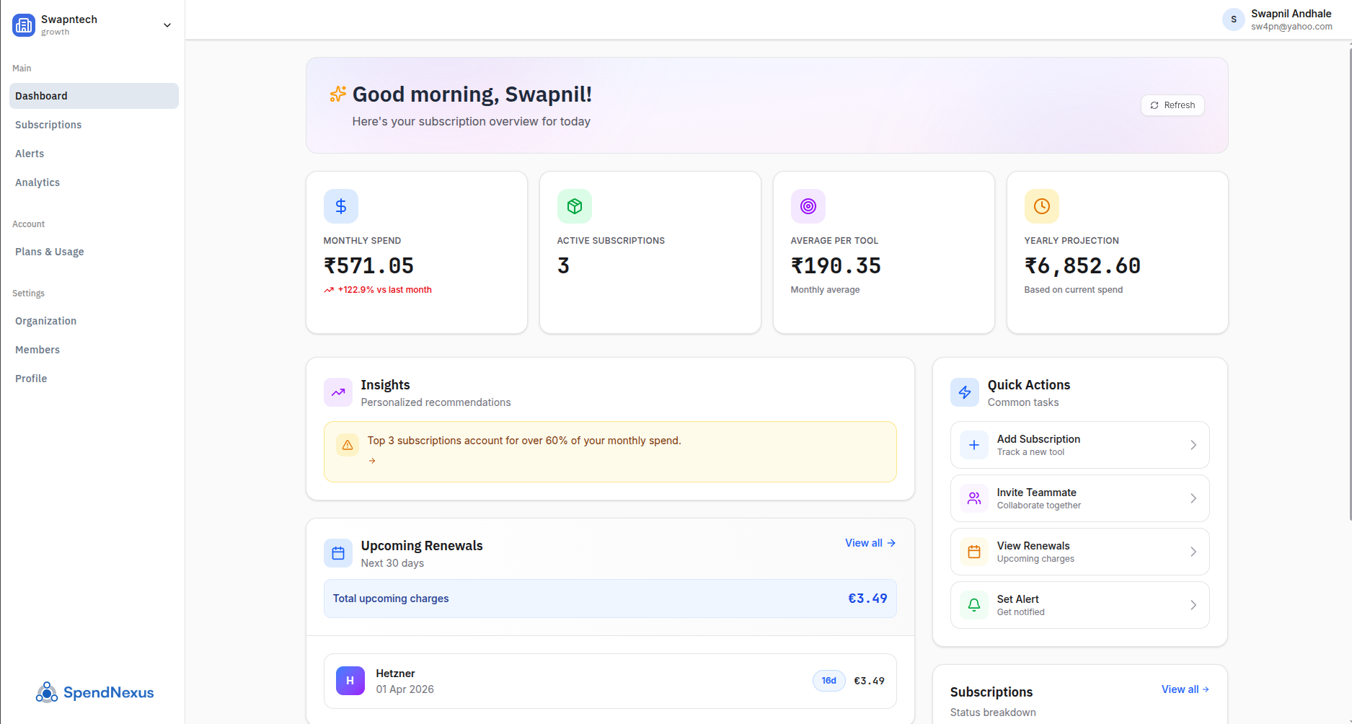The image size is (1352, 724).
Task: Click the Set Alert bell icon
Action: tap(973, 605)
